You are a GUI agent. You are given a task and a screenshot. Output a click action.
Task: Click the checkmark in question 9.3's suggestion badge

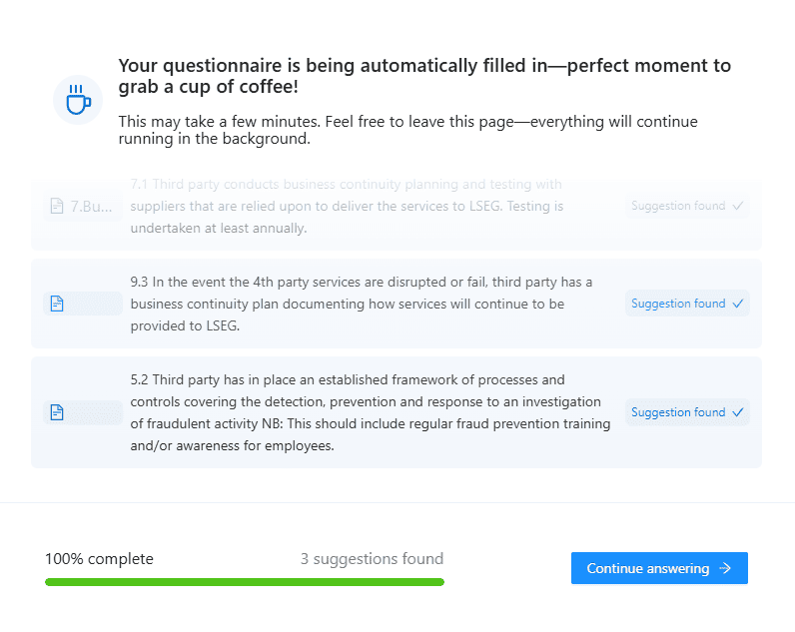click(x=738, y=304)
